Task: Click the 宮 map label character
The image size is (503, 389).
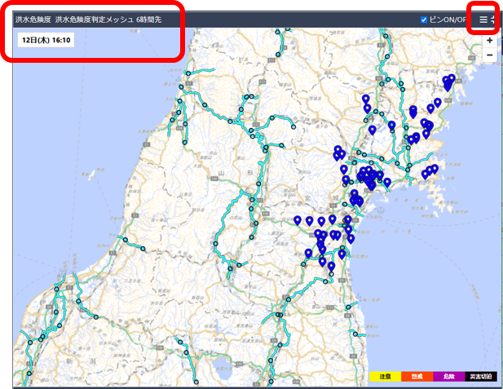Action: [307, 198]
